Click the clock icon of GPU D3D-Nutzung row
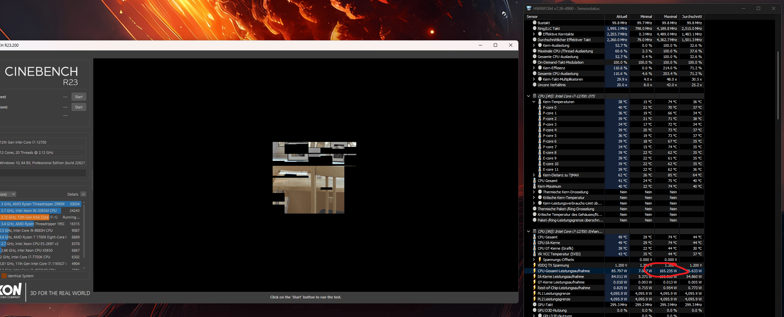784x317 pixels. [x=535, y=310]
